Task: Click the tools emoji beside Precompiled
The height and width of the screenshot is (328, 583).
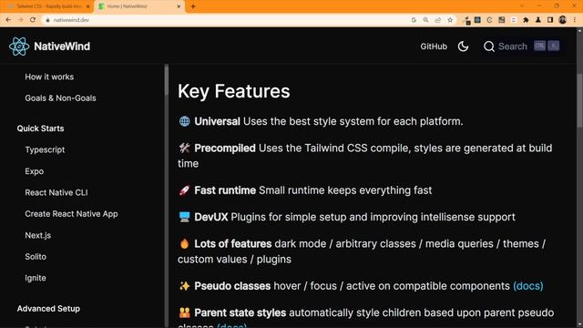Action: pyautogui.click(x=184, y=148)
